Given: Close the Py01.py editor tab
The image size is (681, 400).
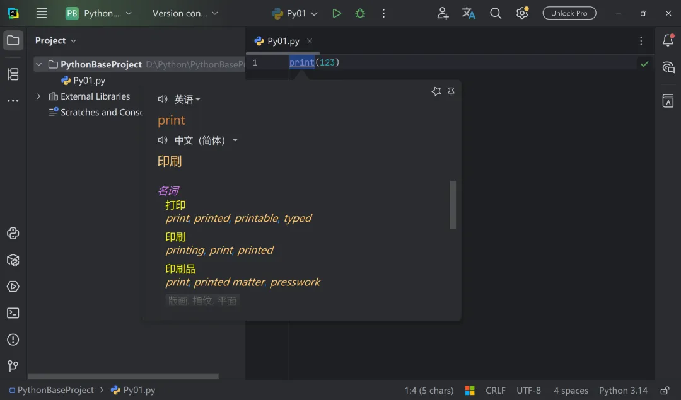Looking at the screenshot, I should pos(310,41).
